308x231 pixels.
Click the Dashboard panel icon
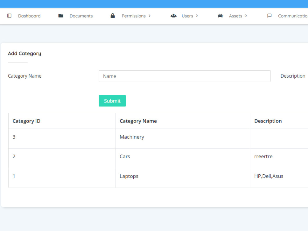pos(9,16)
